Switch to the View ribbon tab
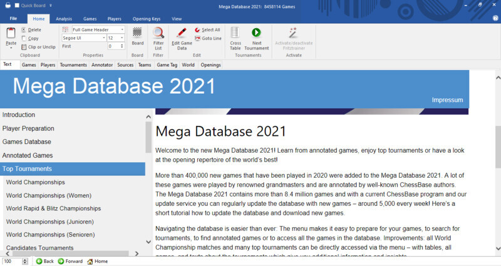Viewport: 501px width, 266px height. [177, 19]
